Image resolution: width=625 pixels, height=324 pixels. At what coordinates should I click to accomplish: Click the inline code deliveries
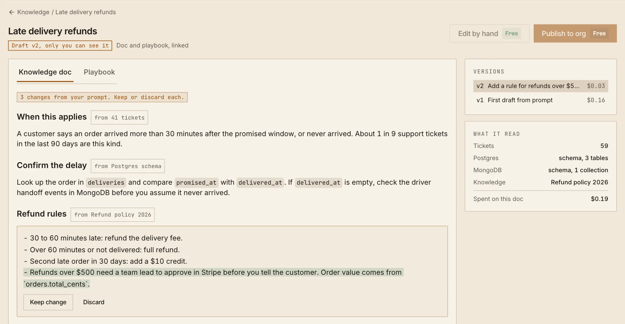click(106, 183)
